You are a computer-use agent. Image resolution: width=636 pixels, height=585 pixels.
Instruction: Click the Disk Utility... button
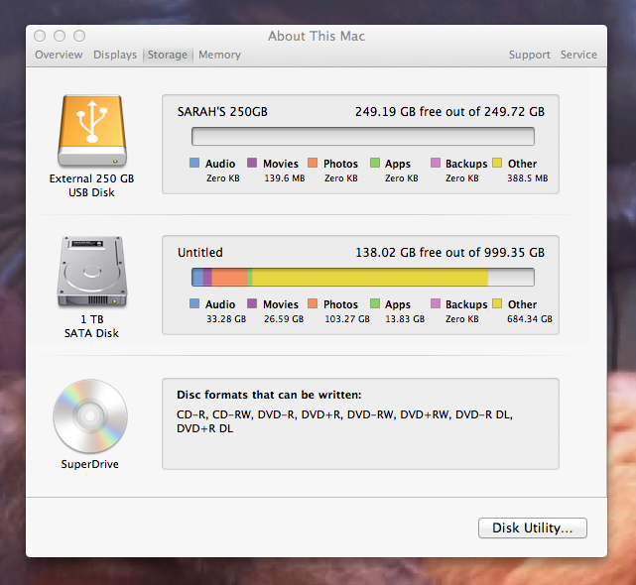(x=532, y=527)
